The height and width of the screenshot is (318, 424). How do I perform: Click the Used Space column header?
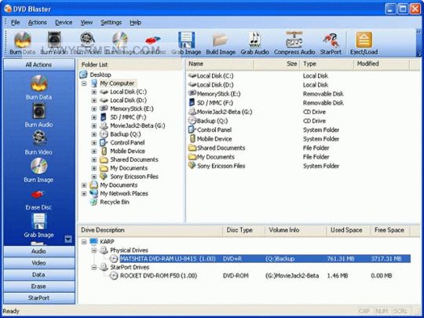click(x=349, y=230)
